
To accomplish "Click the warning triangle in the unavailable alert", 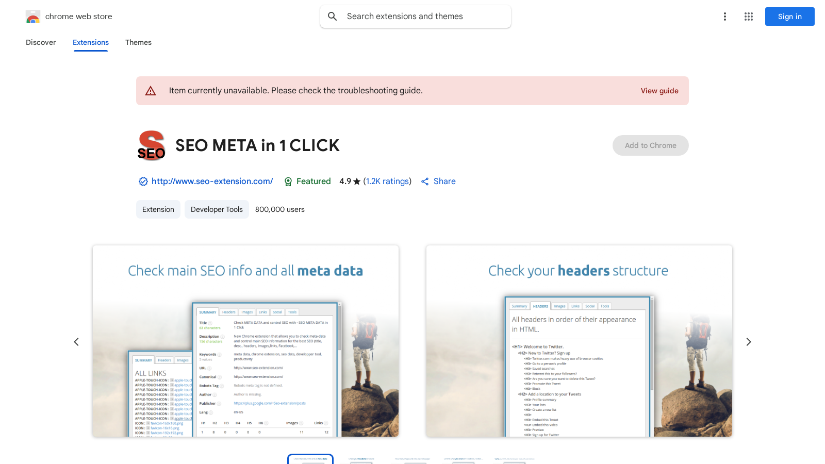I will coord(151,91).
